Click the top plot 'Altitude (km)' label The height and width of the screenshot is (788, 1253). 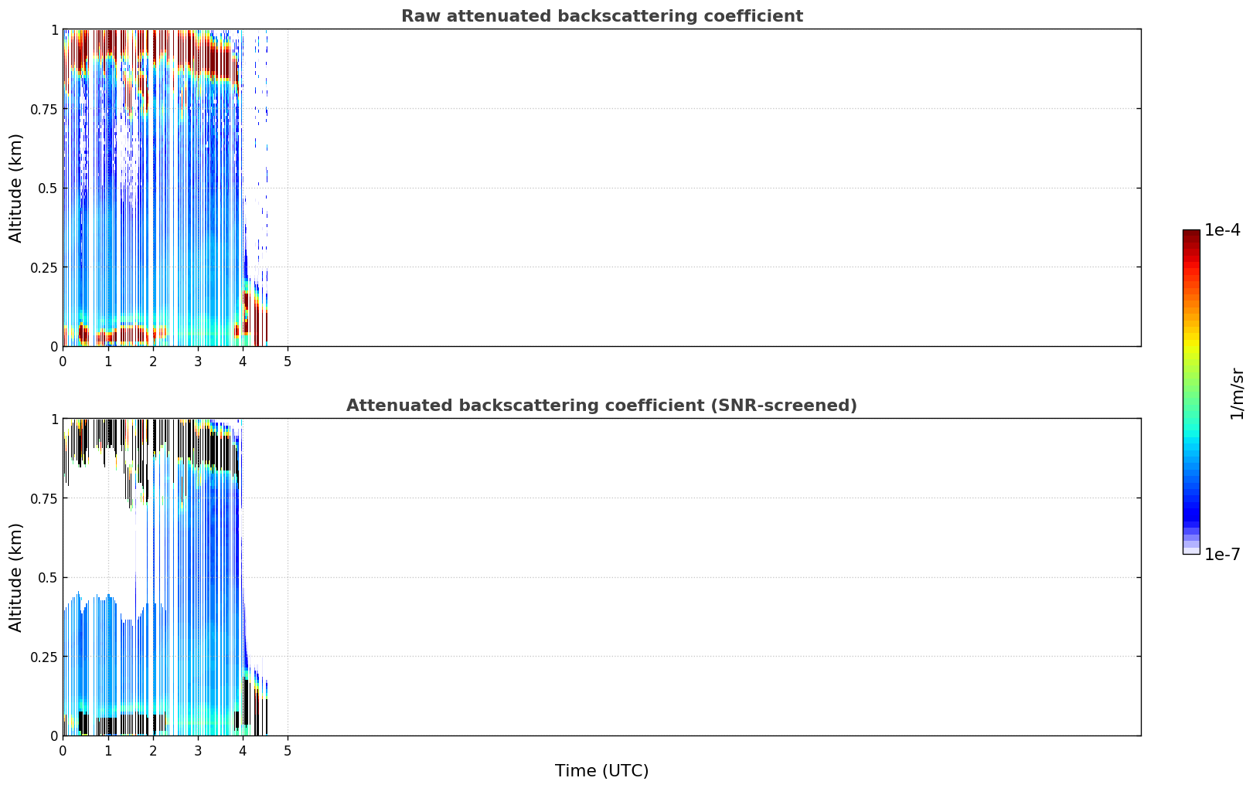tap(16, 188)
